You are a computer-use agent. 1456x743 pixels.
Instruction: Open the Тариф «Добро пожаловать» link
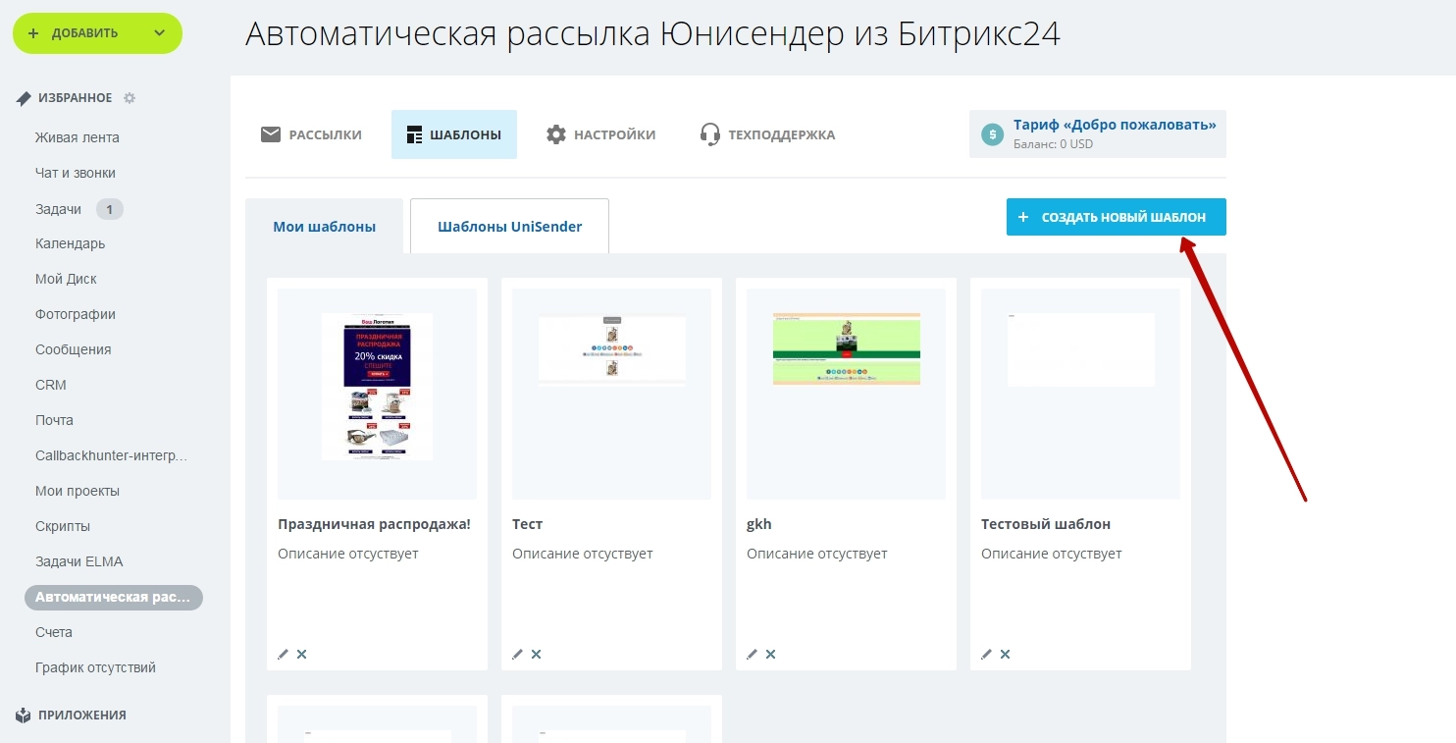(x=1115, y=125)
